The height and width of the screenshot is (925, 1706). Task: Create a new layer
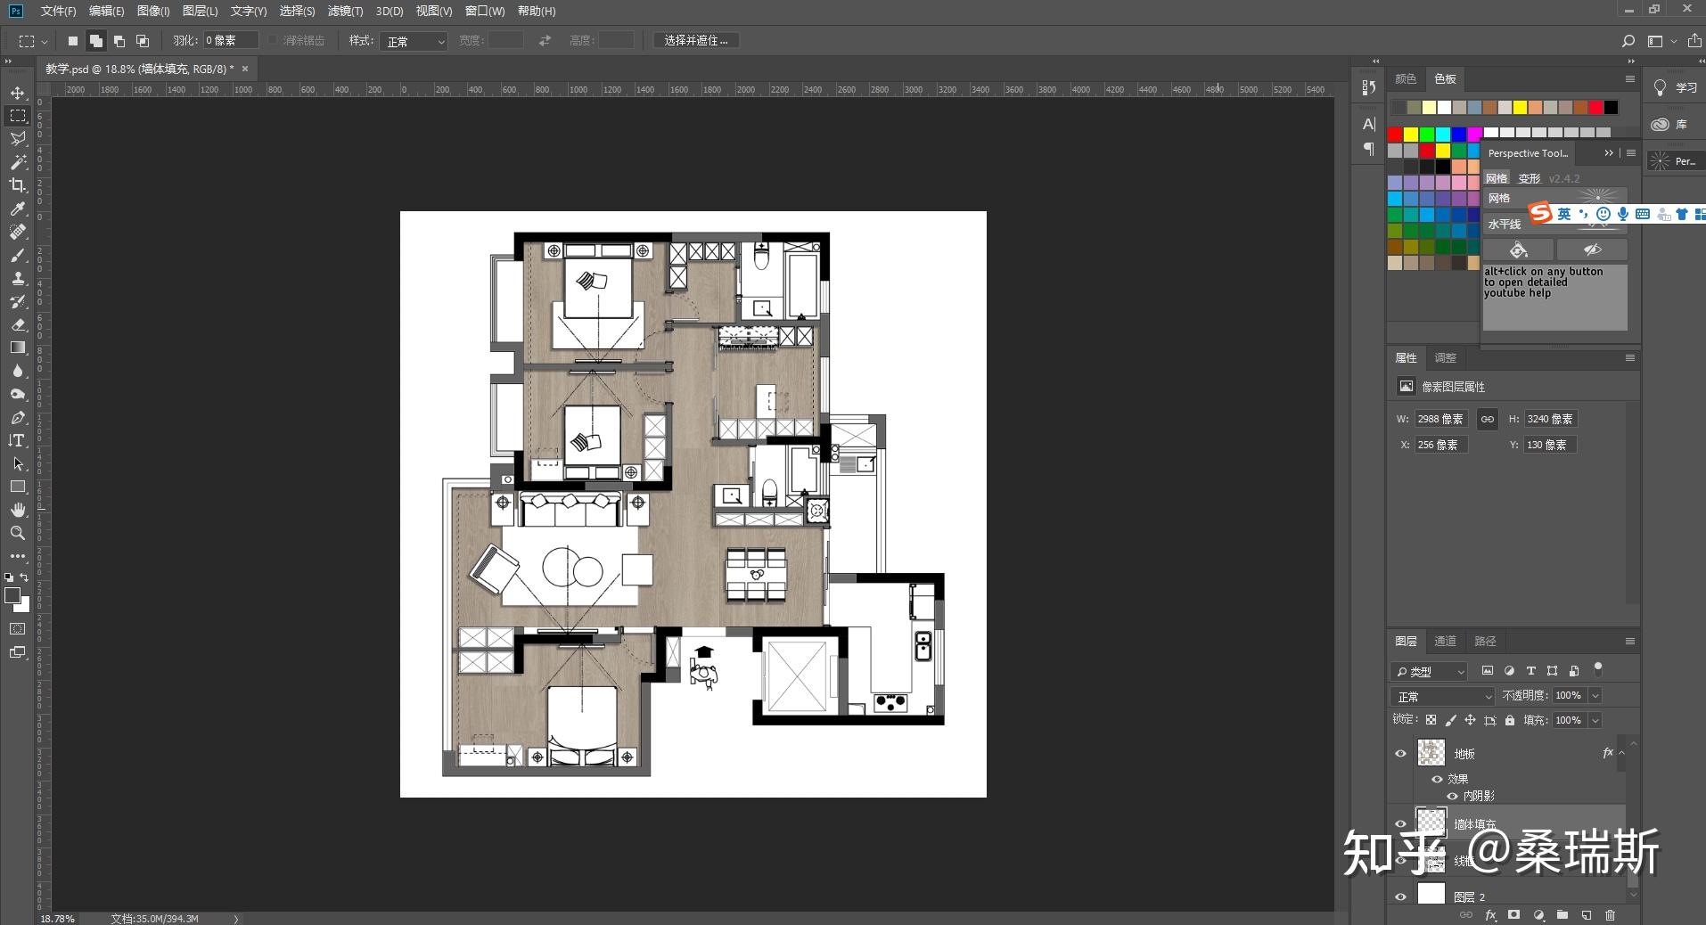coord(1587,915)
